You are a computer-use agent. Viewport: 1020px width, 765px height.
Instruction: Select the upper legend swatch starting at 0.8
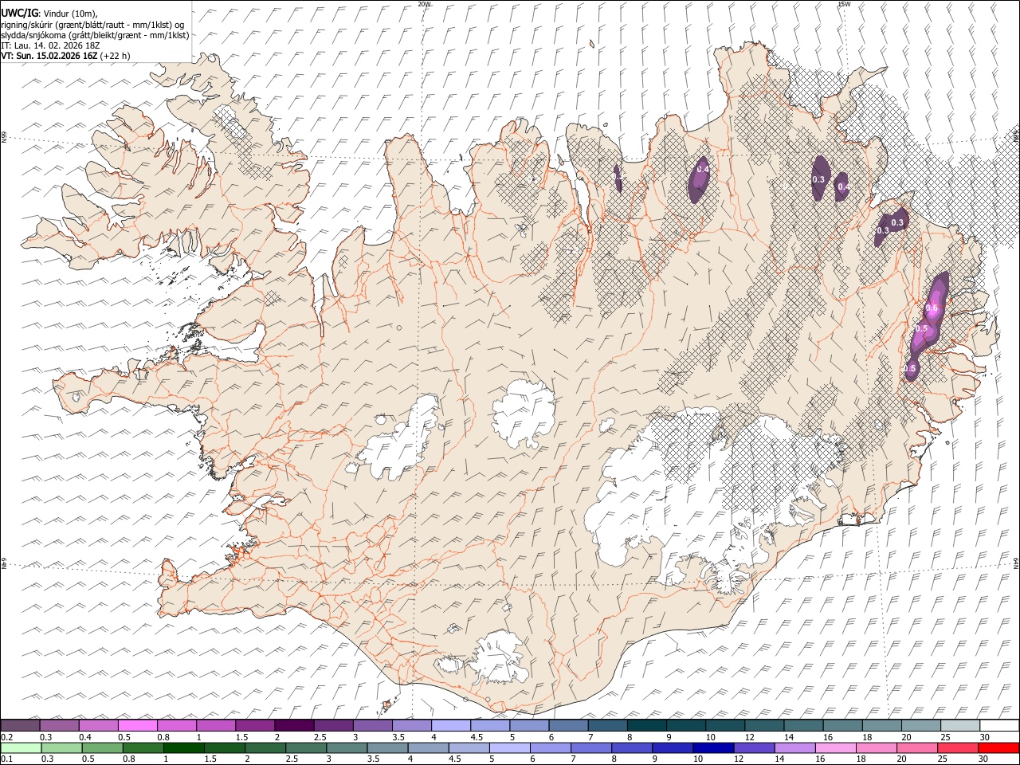[x=177, y=725]
